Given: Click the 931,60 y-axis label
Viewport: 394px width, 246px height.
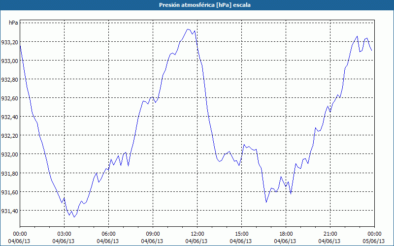Looking at the screenshot, I should pyautogui.click(x=9, y=192).
